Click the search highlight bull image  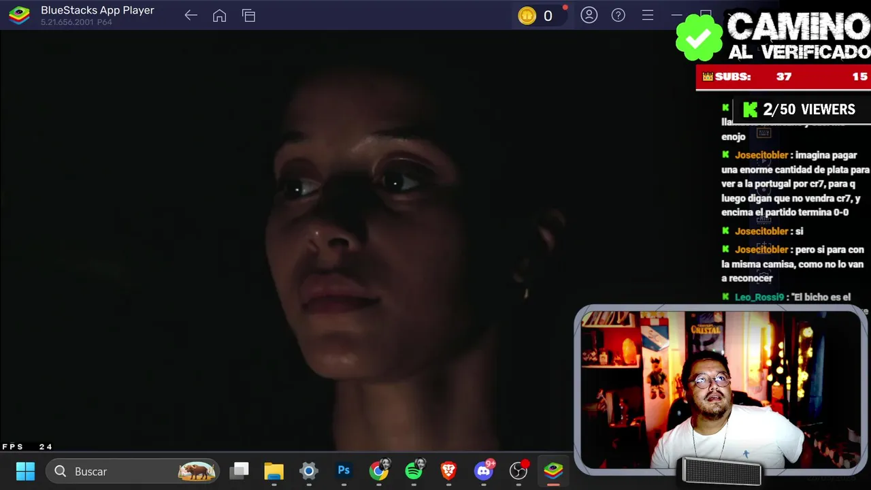coord(197,471)
